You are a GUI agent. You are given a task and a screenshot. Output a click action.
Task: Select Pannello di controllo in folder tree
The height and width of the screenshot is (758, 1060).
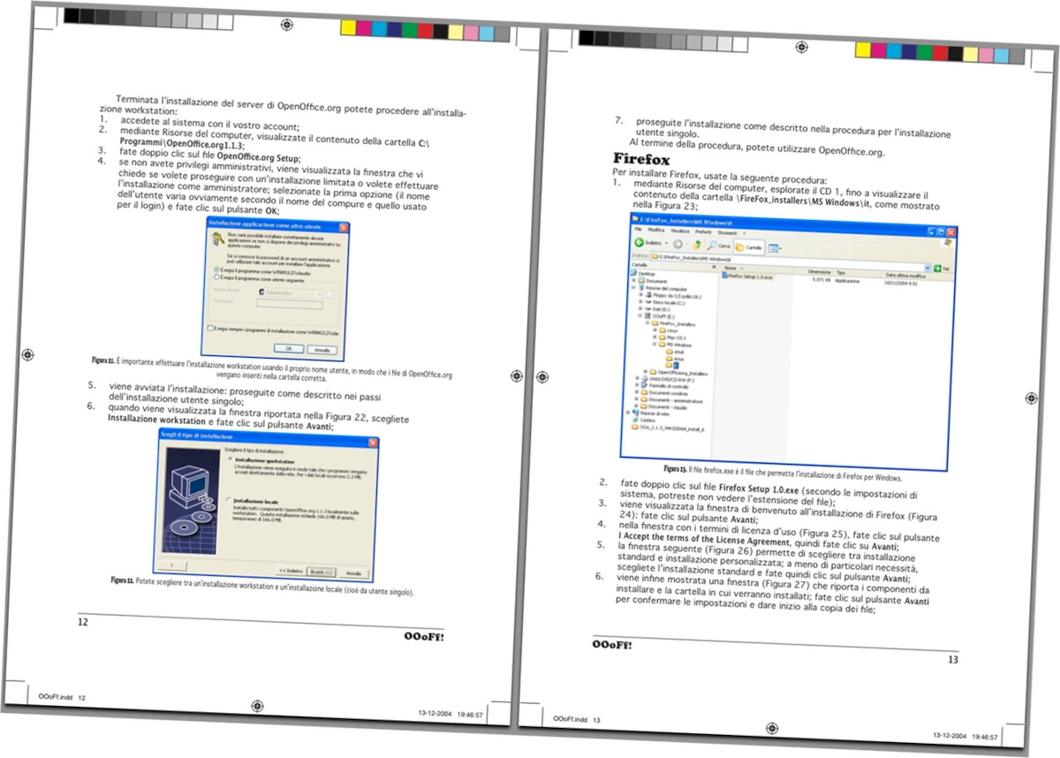(x=665, y=386)
